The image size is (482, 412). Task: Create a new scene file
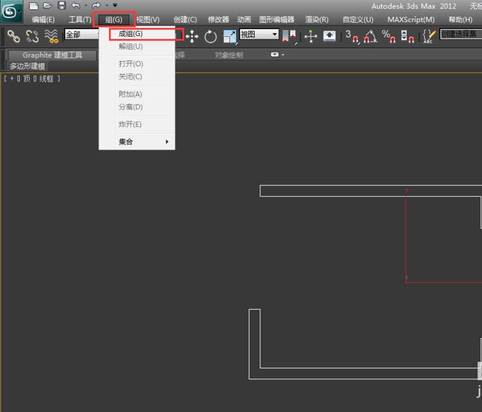34,6
